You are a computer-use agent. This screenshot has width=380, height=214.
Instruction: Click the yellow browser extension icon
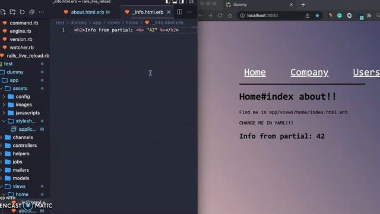330,15
